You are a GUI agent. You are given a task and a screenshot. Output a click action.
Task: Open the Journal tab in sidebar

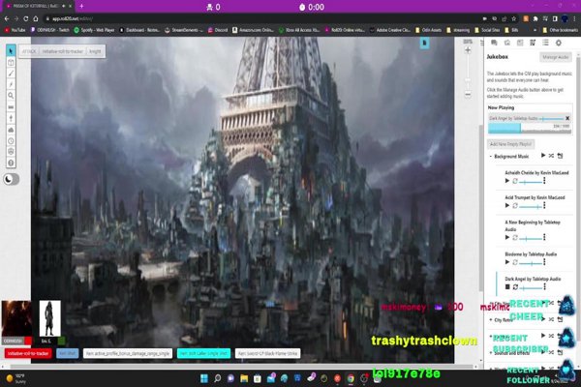520,43
